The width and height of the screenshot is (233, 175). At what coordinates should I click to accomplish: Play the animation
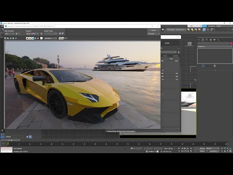coord(185,148)
